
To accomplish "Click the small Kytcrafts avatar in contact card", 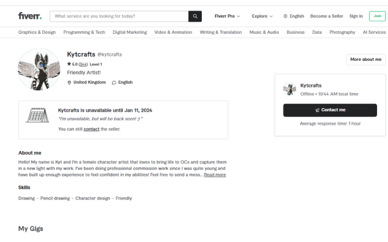I will [290, 89].
